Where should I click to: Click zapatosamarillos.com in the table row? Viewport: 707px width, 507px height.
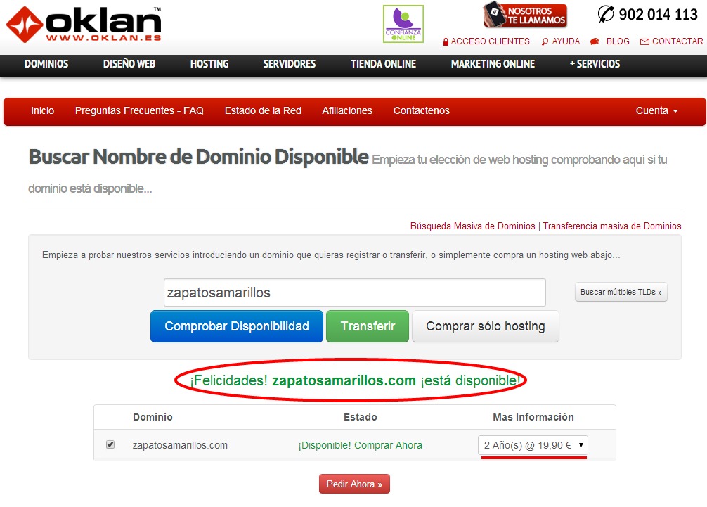click(180, 445)
